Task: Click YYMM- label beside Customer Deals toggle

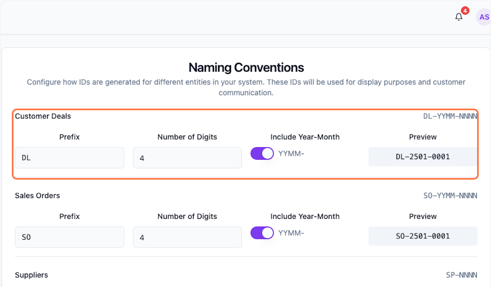Action: [291, 154]
